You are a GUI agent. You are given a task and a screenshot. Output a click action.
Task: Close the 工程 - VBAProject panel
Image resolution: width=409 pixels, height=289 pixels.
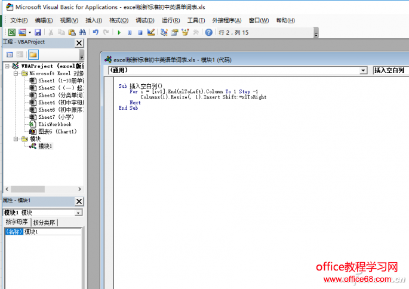(x=79, y=43)
